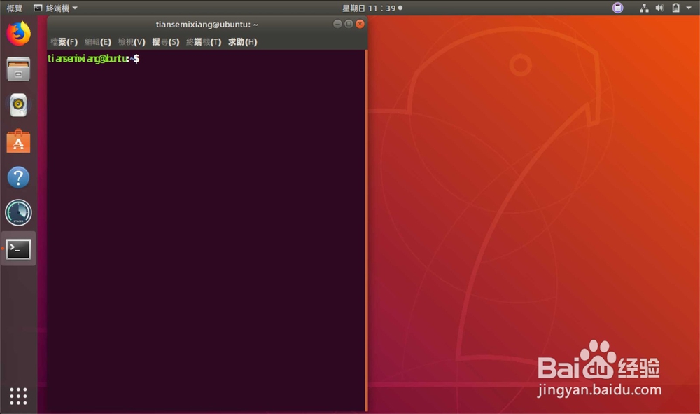
Task: Maximize the terminal window
Action: [x=349, y=24]
